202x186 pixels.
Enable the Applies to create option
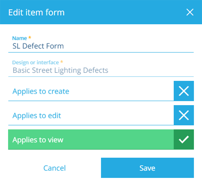coord(101,91)
